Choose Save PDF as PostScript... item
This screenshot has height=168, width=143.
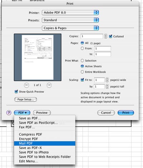point(45,123)
